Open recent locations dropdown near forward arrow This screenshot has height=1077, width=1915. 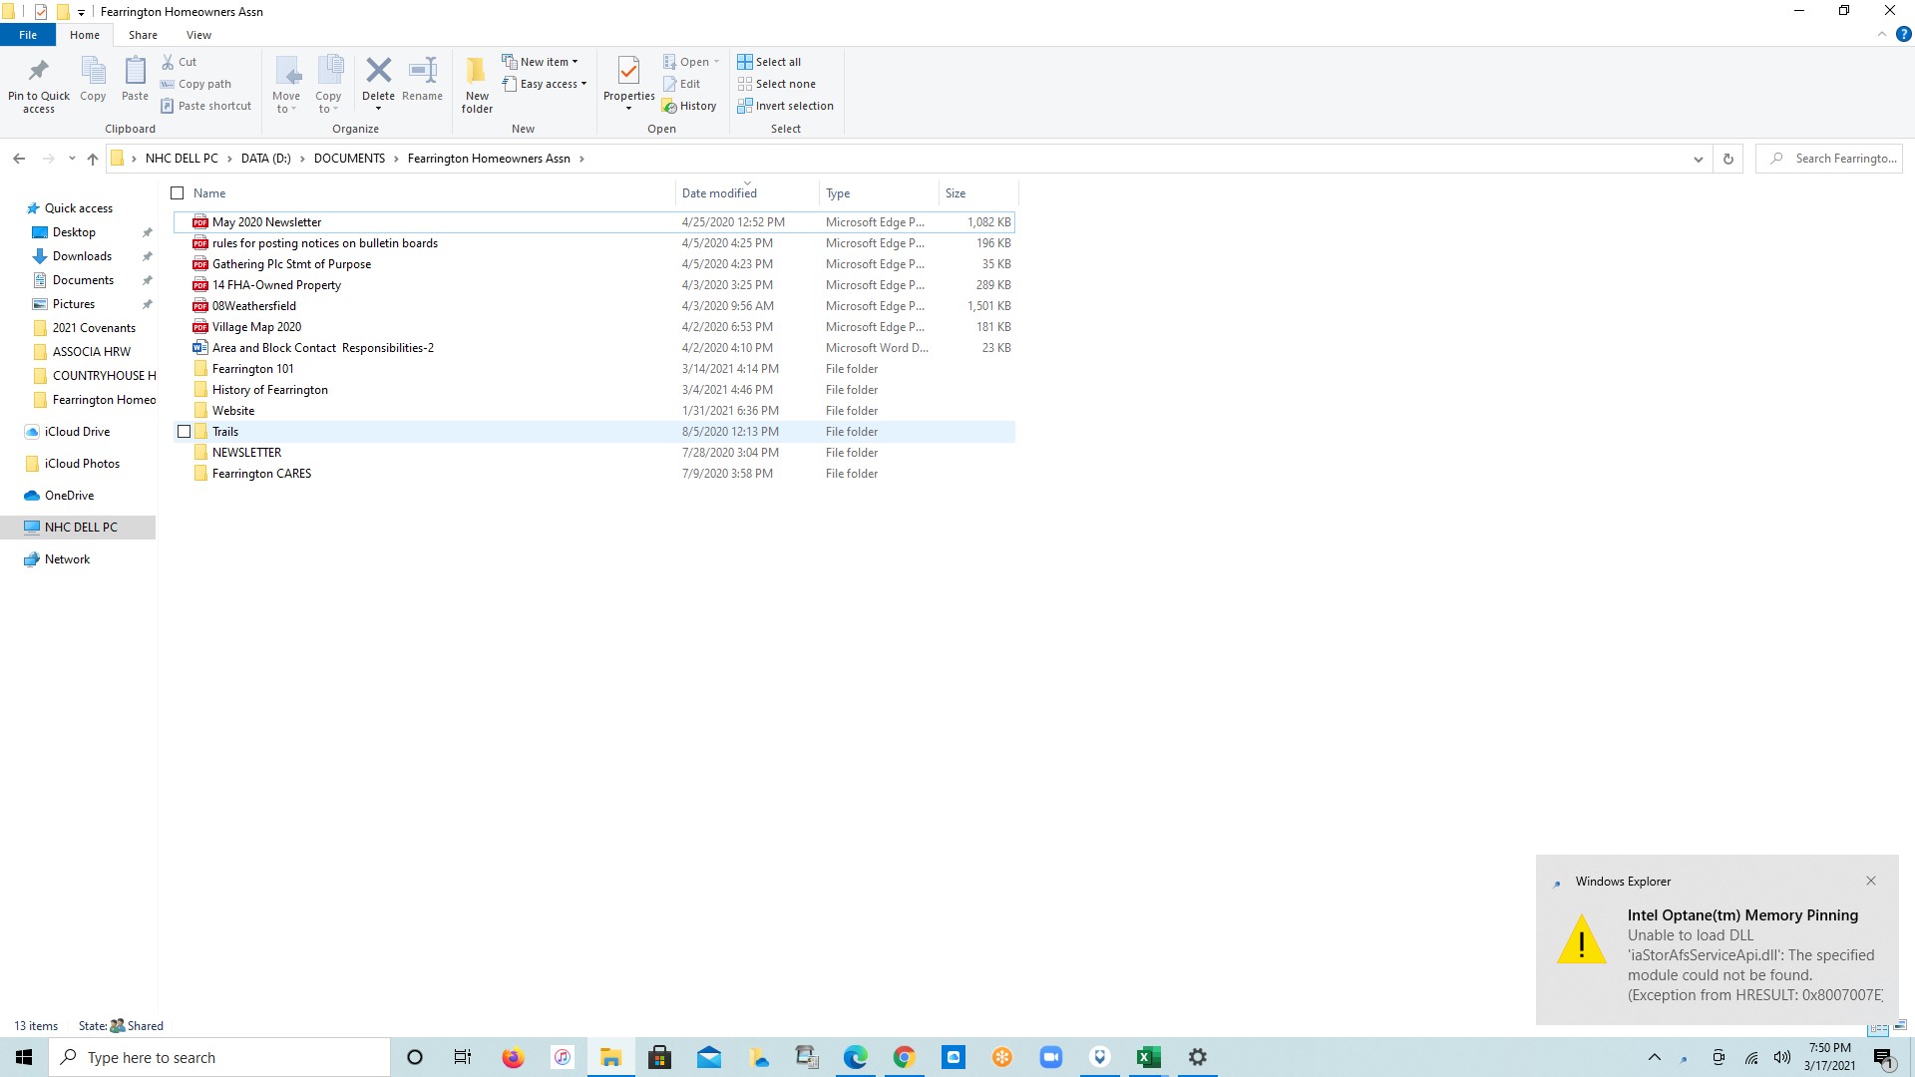tap(72, 159)
